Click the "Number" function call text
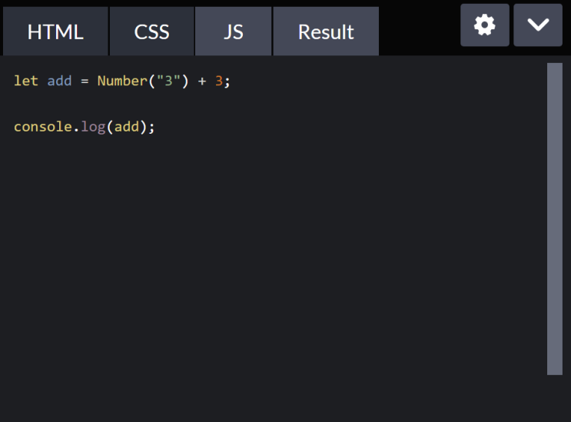This screenshot has width=571, height=422. point(122,81)
